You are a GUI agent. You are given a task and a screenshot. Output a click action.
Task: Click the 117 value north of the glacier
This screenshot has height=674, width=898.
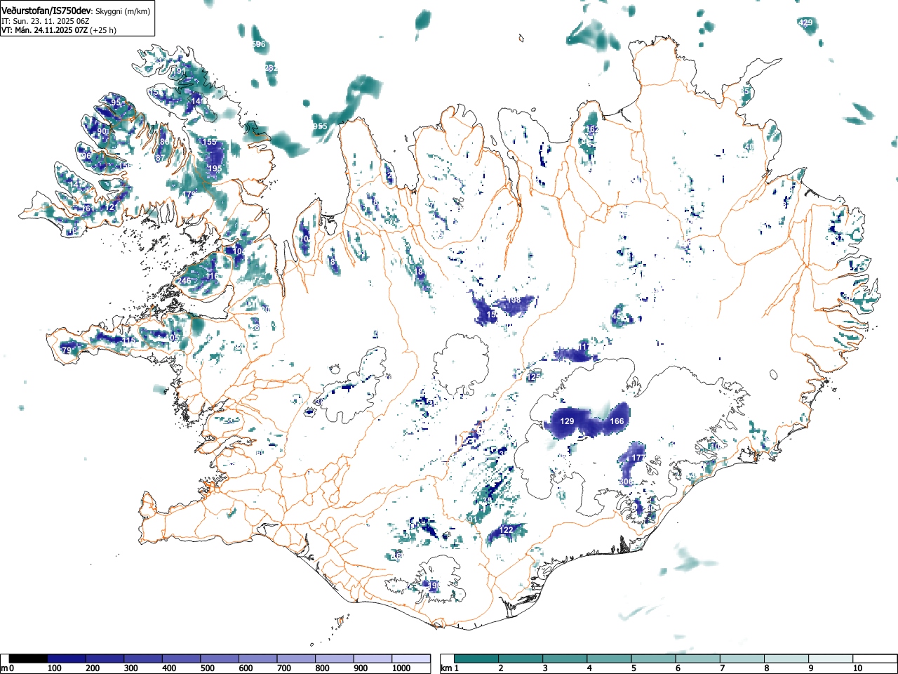pos(584,347)
